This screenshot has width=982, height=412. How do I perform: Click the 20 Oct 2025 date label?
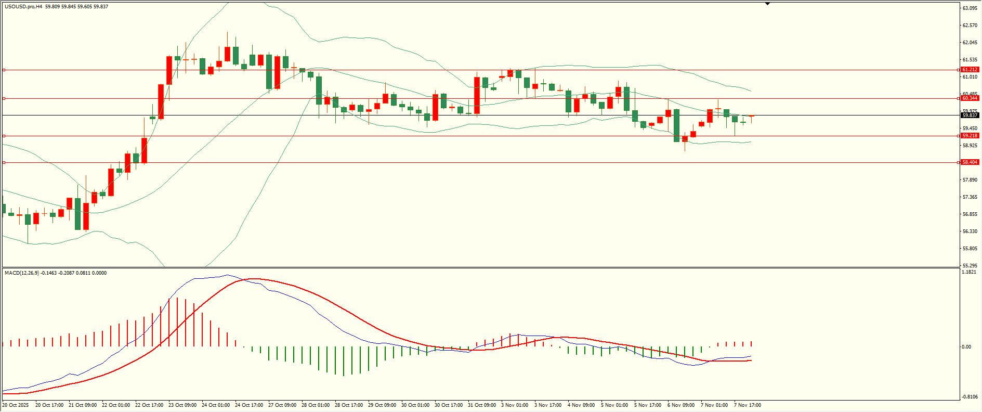point(16,405)
